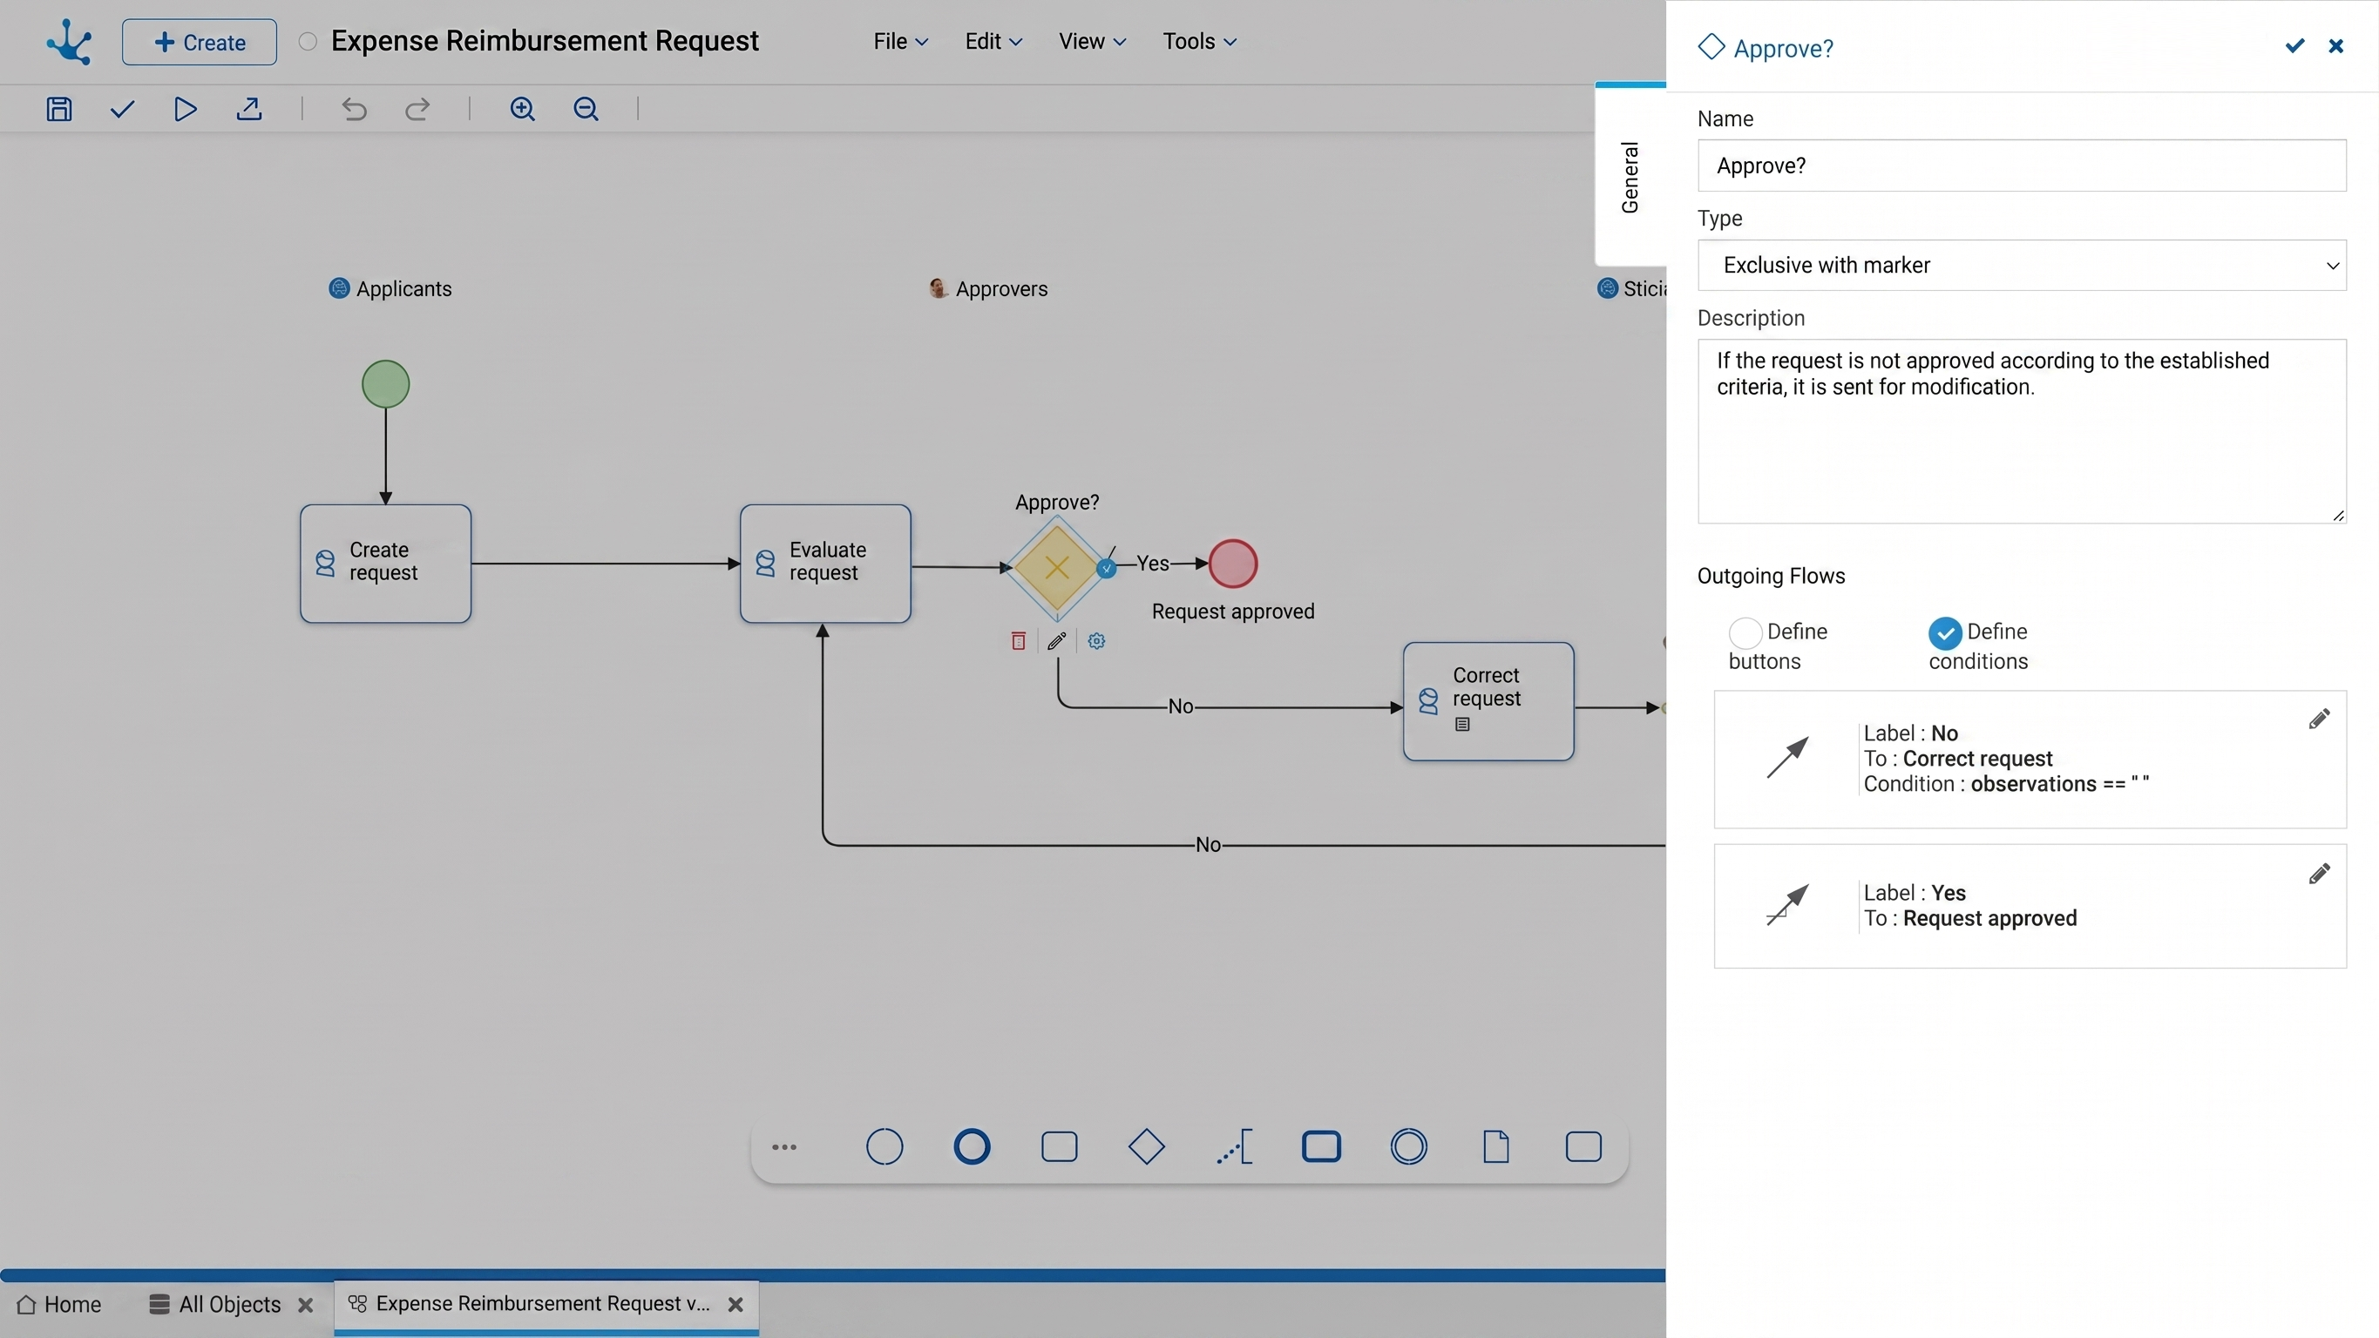This screenshot has height=1338, width=2379.
Task: Open gateway settings gear icon
Action: click(x=1096, y=641)
